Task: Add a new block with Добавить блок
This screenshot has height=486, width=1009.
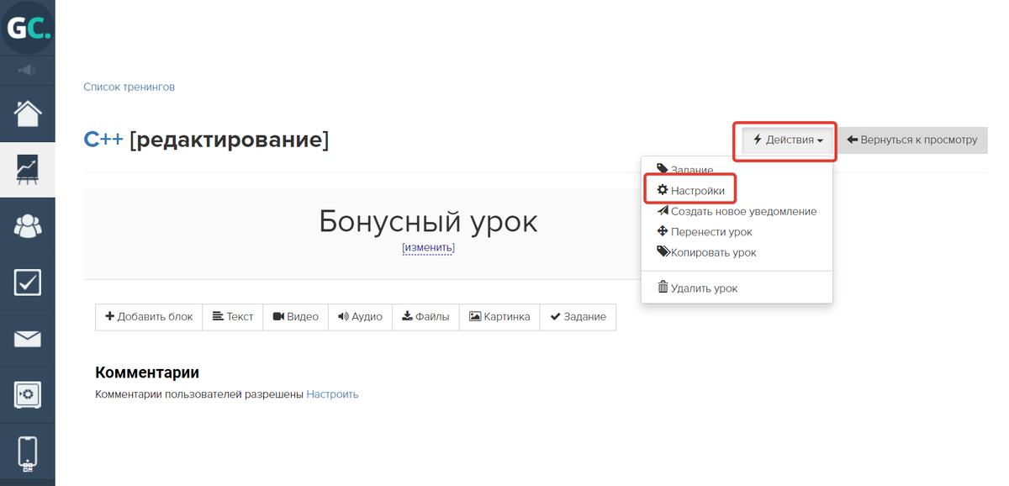Action: (x=149, y=316)
